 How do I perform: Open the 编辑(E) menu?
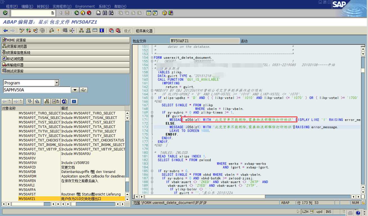tap(27, 6)
